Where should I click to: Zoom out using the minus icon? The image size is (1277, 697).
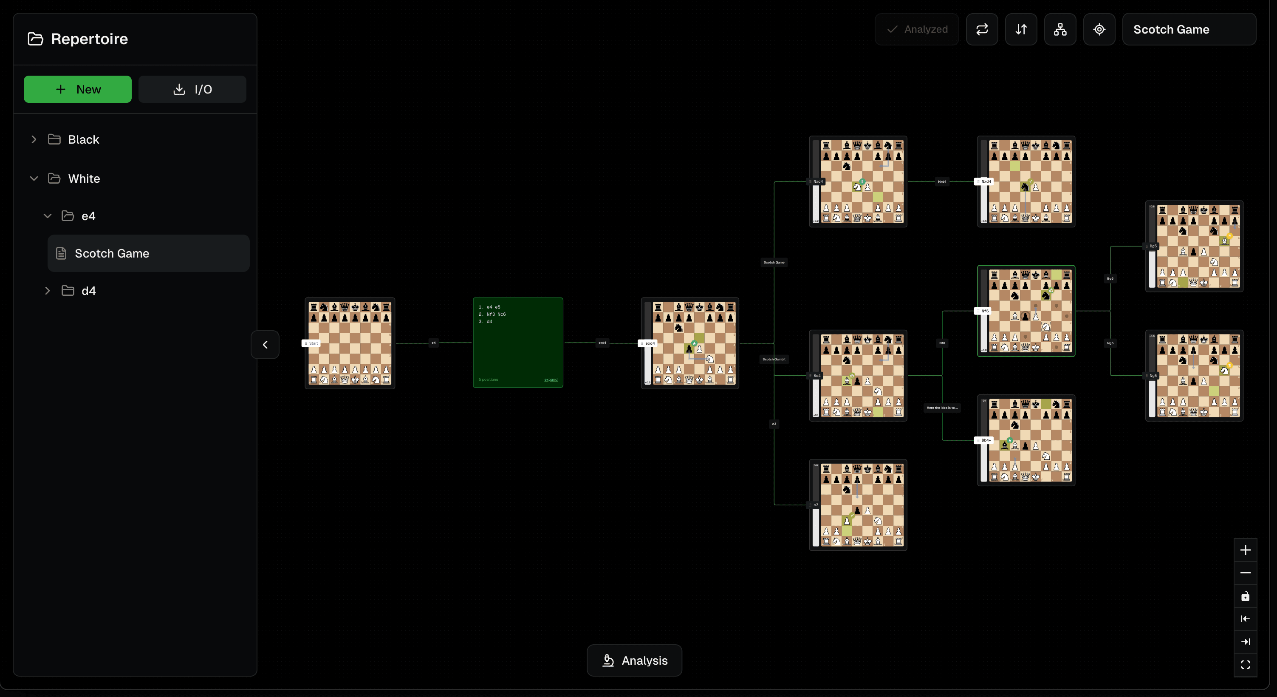pyautogui.click(x=1246, y=573)
